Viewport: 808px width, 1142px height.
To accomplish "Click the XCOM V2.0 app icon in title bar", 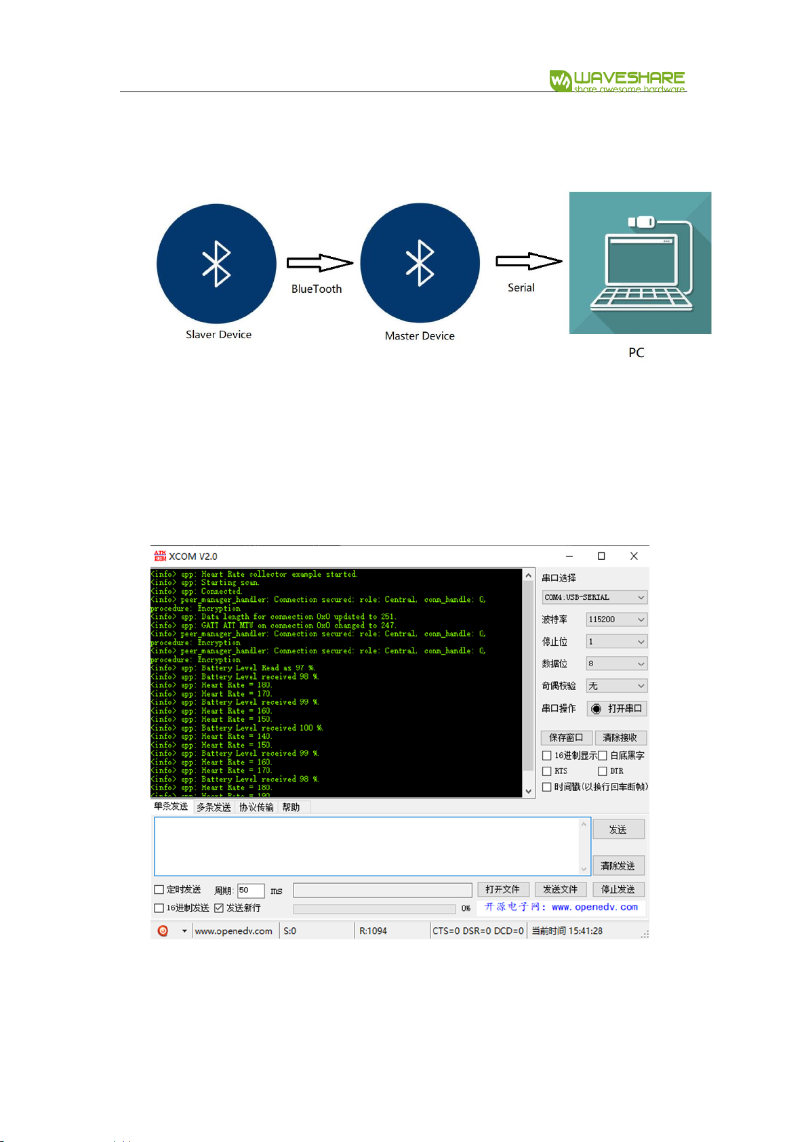I will click(160, 556).
